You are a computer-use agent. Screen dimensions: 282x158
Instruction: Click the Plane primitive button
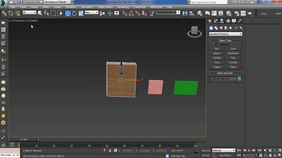tap(233, 67)
